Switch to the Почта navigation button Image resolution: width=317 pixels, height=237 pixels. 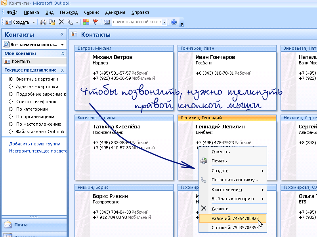(x=34, y=224)
